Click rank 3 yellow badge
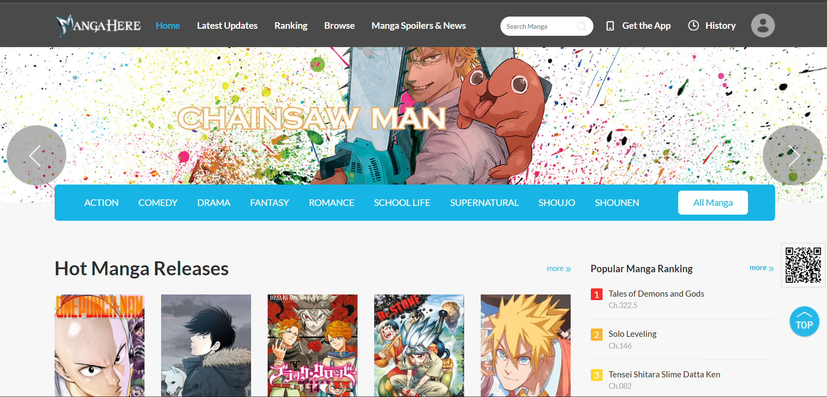The height and width of the screenshot is (397, 827). [x=596, y=375]
